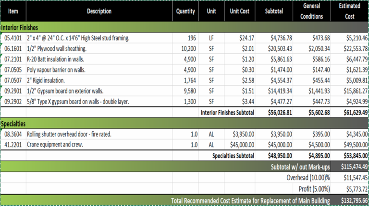This screenshot has height=207, width=369.
Task: Select specialties total $53,845.00
Action: pyautogui.click(x=356, y=156)
